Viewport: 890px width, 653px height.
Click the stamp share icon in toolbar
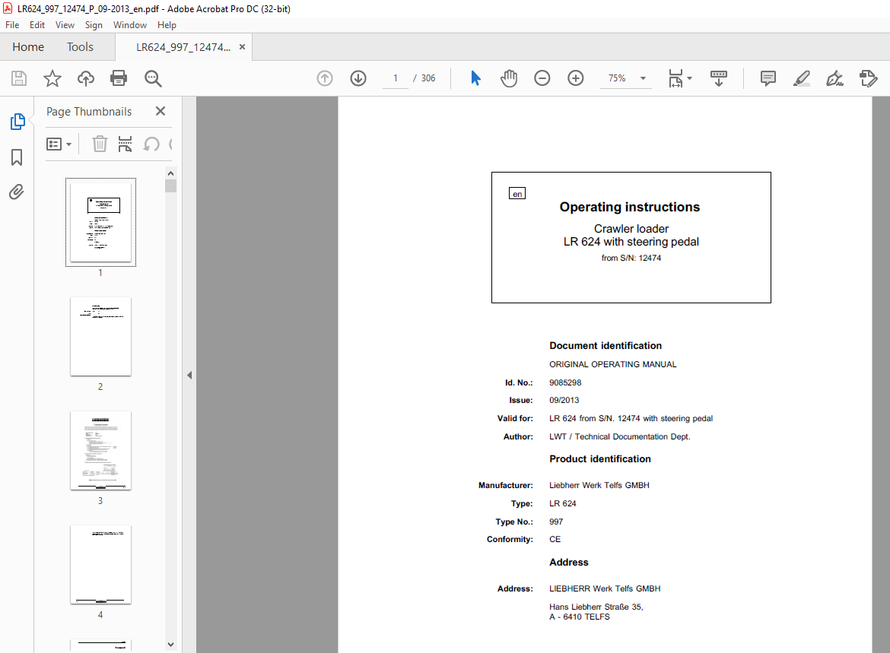coord(869,78)
